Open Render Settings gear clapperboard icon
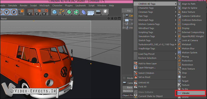Image resolution: width=207 pixels, height=99 pixels. tap(45, 12)
